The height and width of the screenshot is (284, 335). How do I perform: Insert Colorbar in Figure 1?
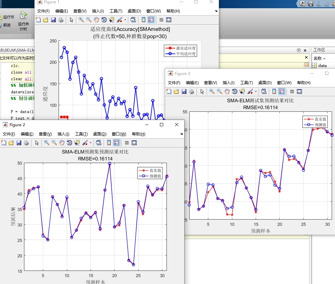tap(143, 20)
